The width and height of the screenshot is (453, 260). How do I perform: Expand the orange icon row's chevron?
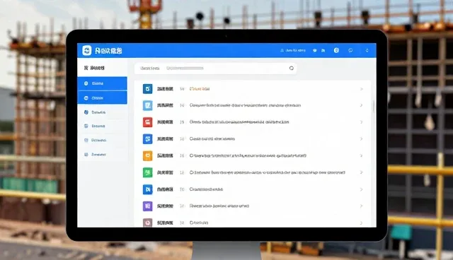tap(361, 155)
